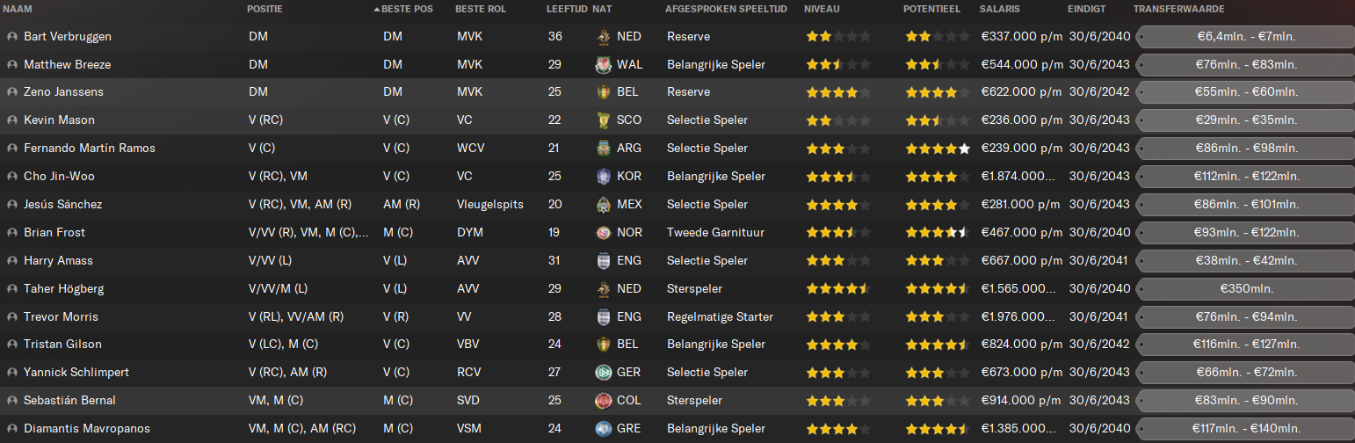Click the info icon beside Bart Verbruggen
Viewport: 1355px width, 443px height.
click(x=11, y=37)
